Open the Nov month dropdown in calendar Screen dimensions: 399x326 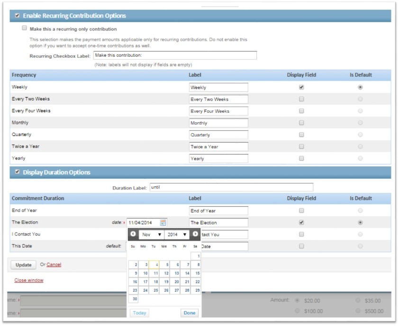pos(152,235)
